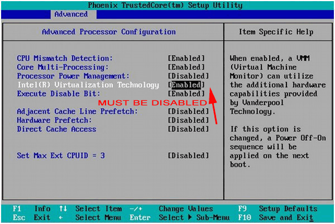
Task: Select Set Max Ext CPUID = 3 label
Action: coord(61,155)
